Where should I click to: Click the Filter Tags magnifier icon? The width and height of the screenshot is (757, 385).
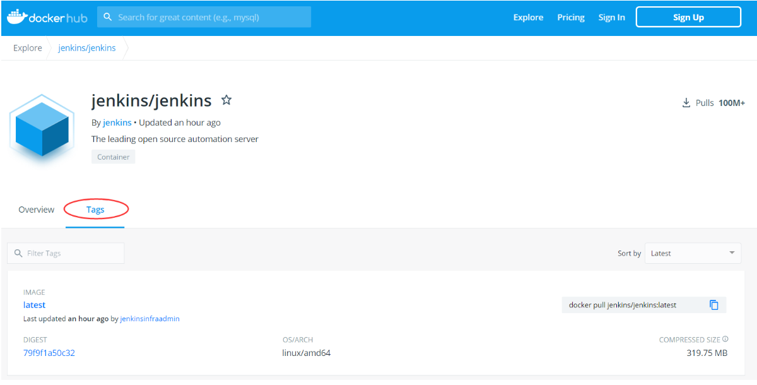pyautogui.click(x=18, y=253)
